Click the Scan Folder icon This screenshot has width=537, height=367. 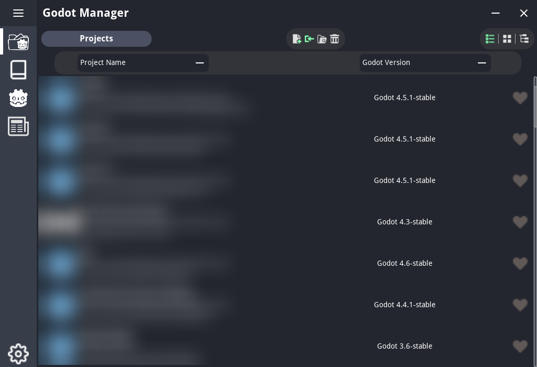click(x=322, y=39)
